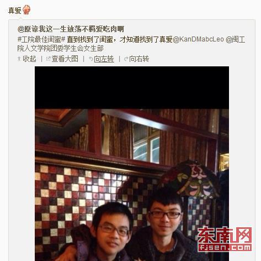Click the emoji icon next to 真爱
Screen dimensions: 261x261
point(26,10)
